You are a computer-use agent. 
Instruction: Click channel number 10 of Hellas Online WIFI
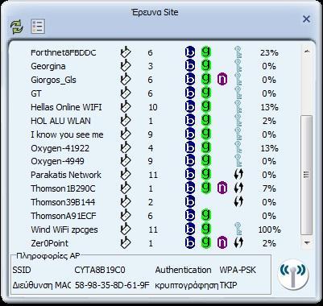[153, 107]
